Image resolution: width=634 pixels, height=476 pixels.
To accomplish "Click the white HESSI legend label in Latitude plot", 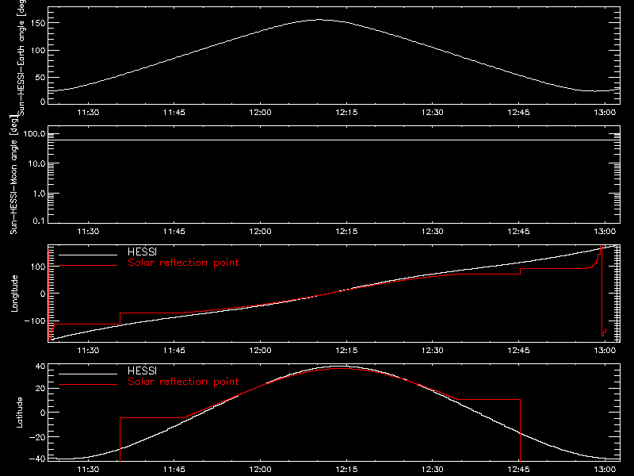I will coord(143,370).
